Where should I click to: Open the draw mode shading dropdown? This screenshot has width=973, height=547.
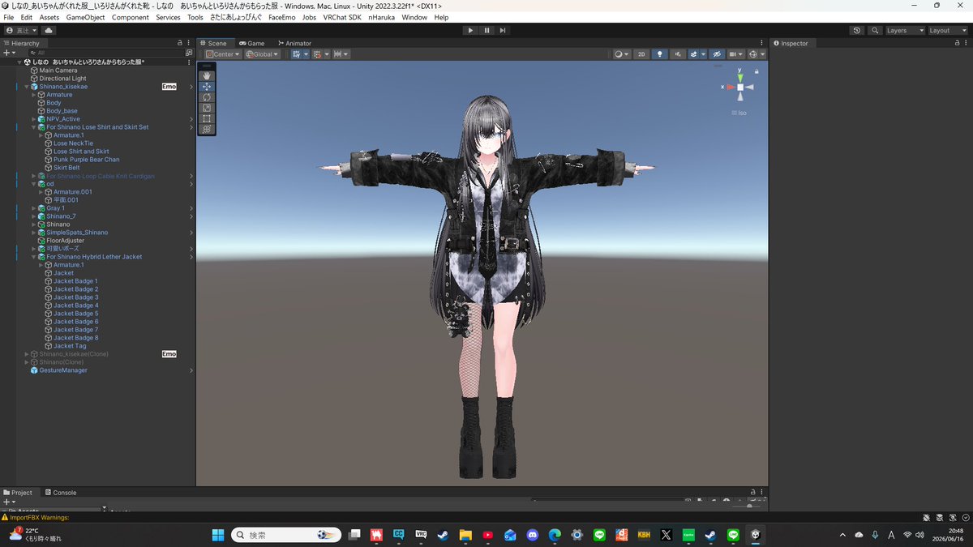tap(621, 54)
